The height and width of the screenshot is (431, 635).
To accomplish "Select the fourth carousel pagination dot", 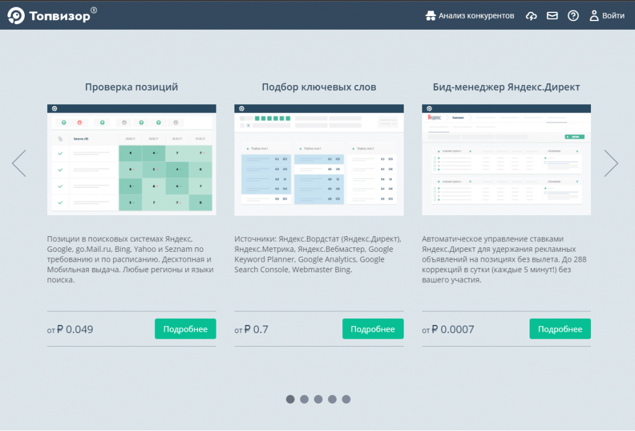I will point(332,399).
